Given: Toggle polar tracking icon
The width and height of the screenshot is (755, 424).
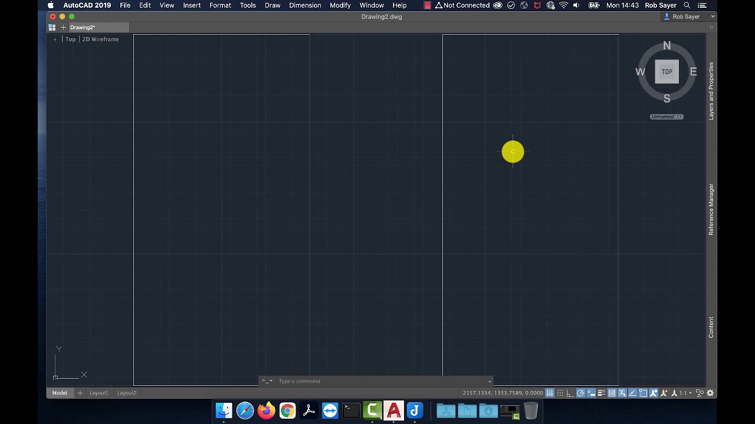Looking at the screenshot, I should pos(581,393).
